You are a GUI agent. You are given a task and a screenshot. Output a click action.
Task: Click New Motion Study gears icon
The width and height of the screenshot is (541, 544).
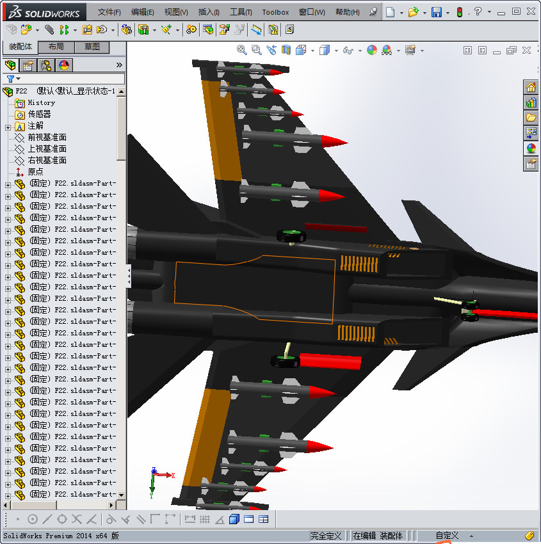[x=191, y=30]
